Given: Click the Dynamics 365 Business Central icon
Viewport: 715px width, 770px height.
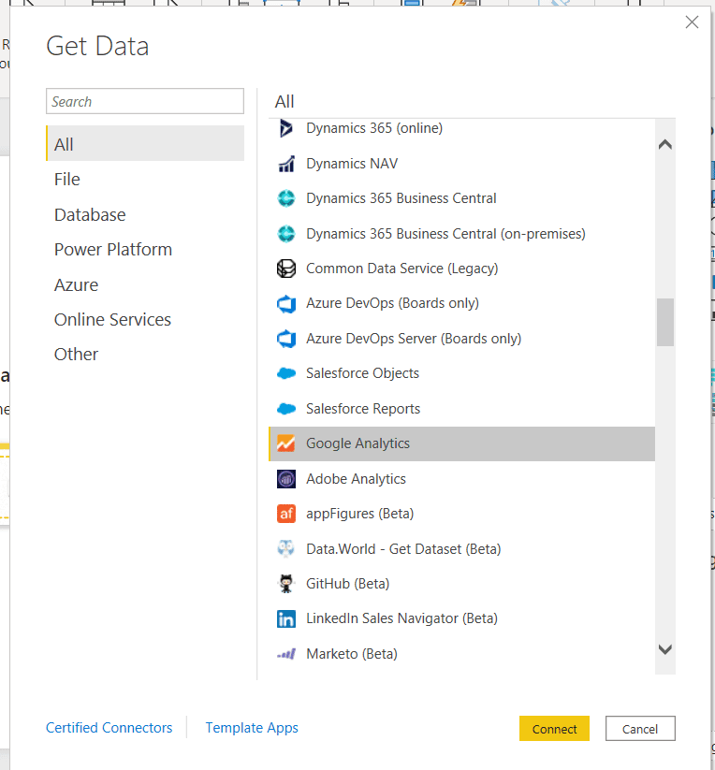Looking at the screenshot, I should [x=286, y=198].
